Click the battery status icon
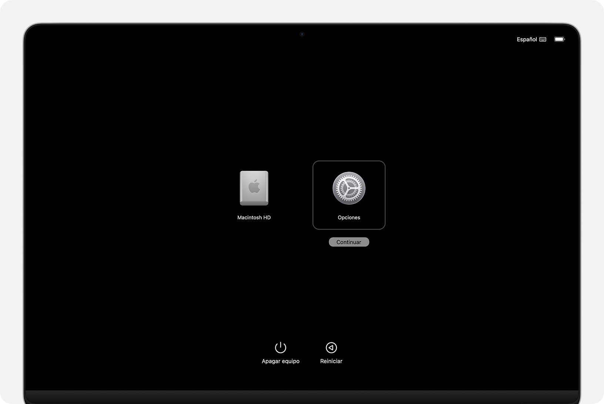The image size is (604, 404). 559,39
